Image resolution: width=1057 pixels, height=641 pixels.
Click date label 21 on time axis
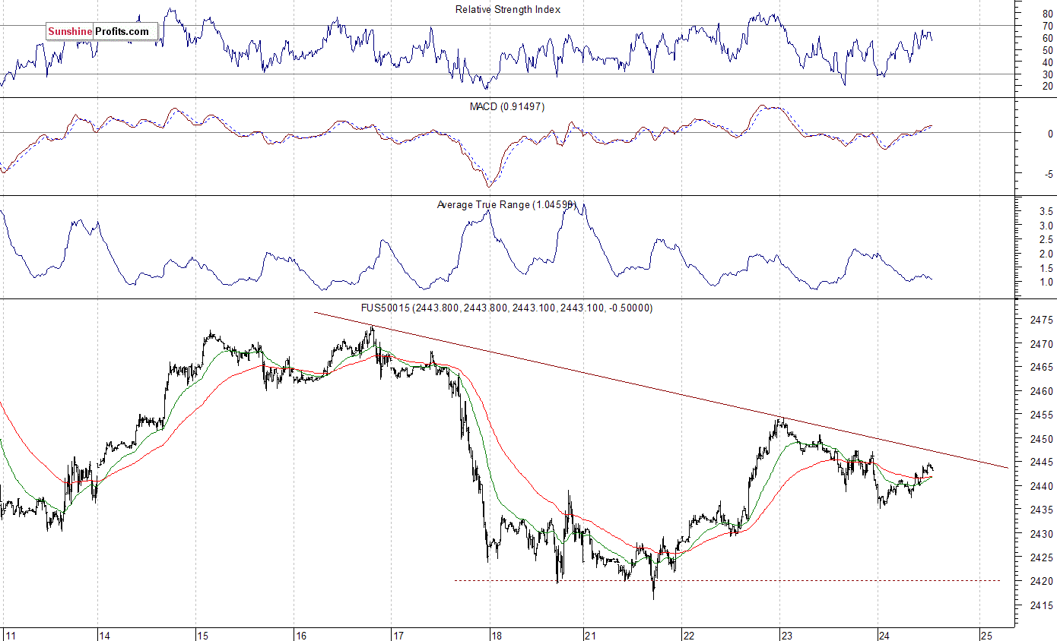[x=589, y=635]
